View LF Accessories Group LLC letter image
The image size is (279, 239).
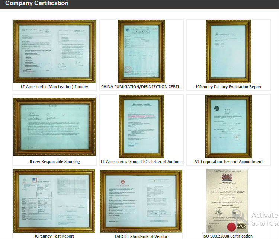pos(141,126)
